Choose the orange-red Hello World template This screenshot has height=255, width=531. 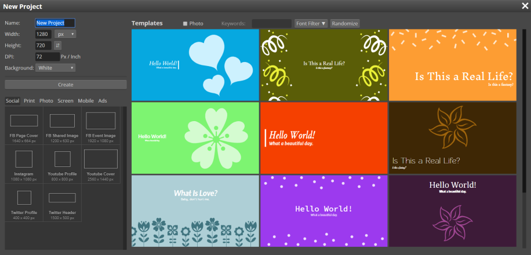pyautogui.click(x=323, y=138)
